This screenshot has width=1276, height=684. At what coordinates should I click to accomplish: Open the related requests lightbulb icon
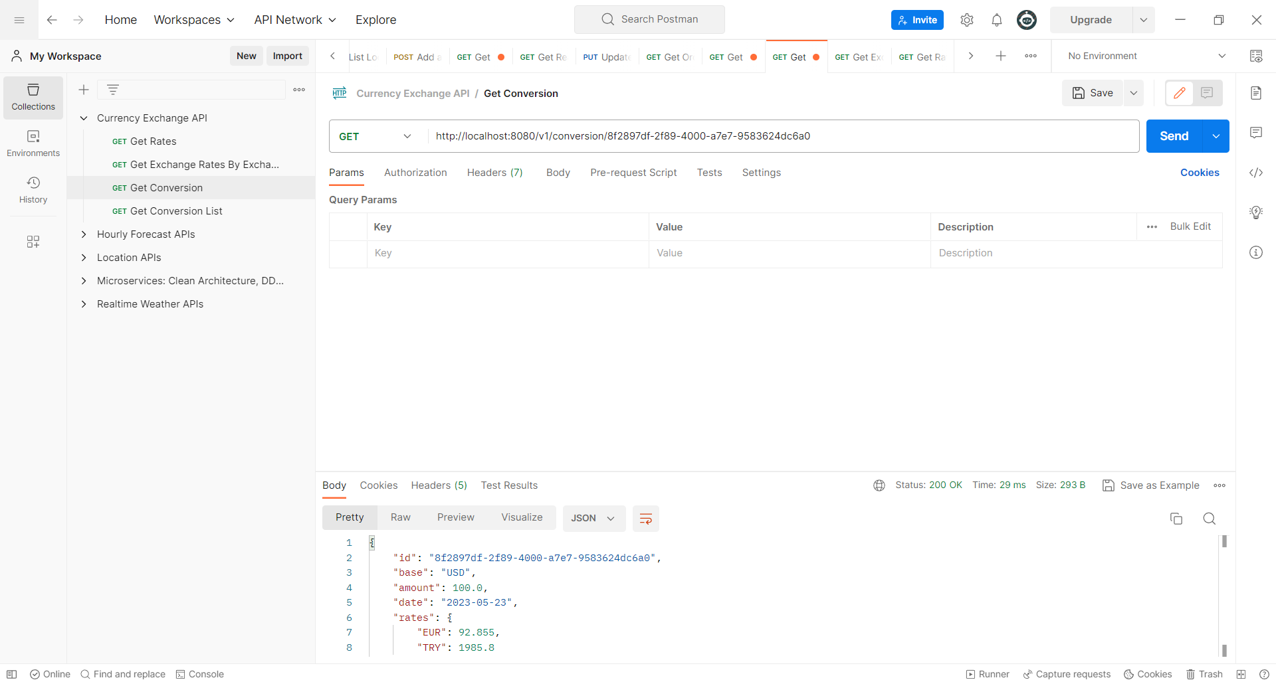[x=1256, y=213]
